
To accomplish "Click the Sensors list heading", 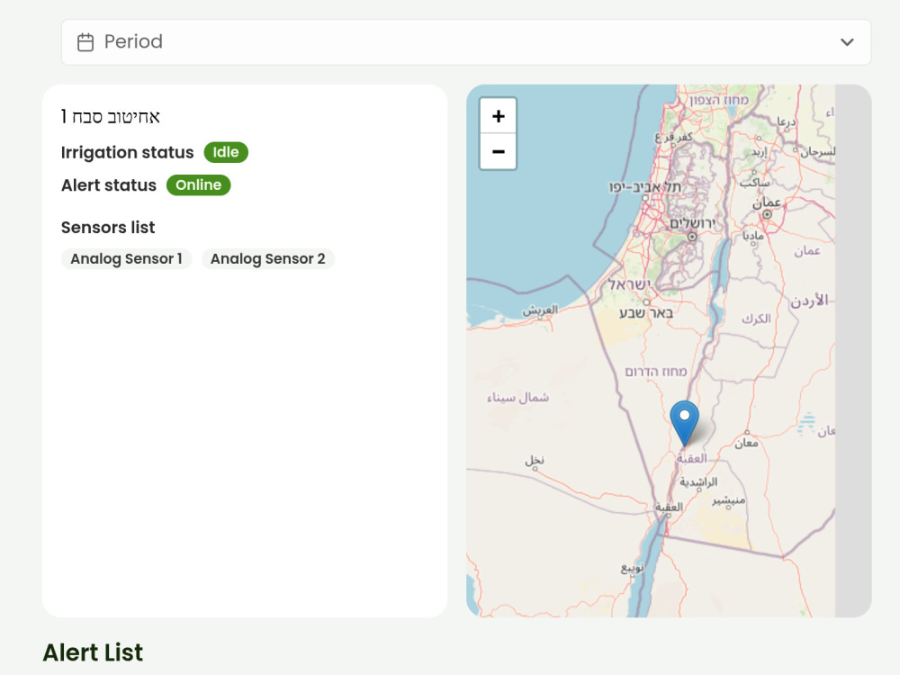I will (108, 228).
